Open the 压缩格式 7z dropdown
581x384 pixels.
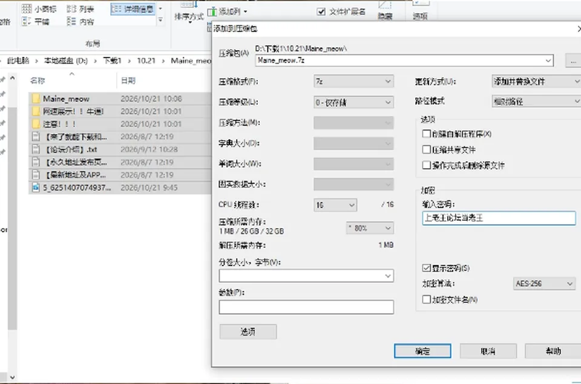tap(353, 81)
